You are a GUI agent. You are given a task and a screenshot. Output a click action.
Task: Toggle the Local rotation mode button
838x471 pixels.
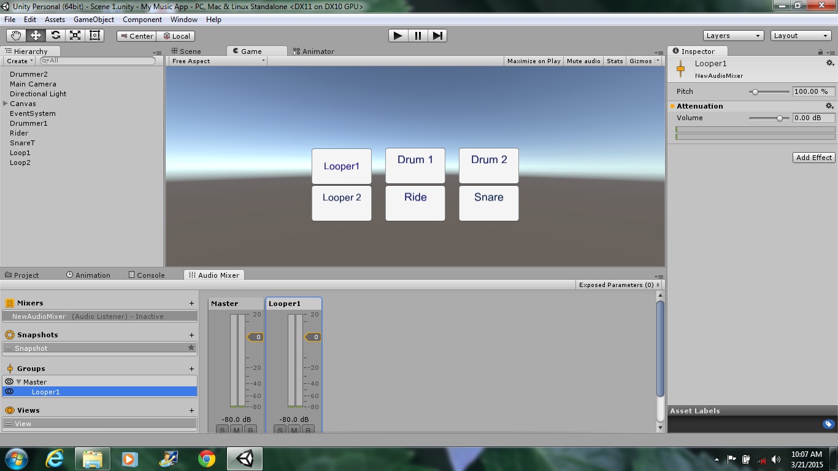tap(176, 36)
